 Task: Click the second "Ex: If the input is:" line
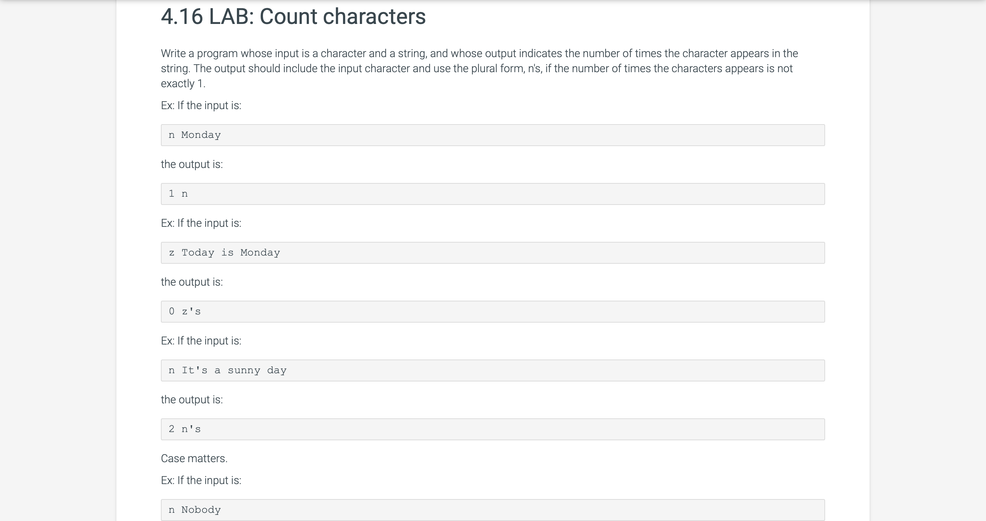201,223
